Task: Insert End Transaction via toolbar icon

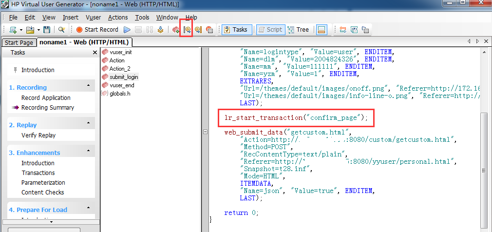Action: 198,30
